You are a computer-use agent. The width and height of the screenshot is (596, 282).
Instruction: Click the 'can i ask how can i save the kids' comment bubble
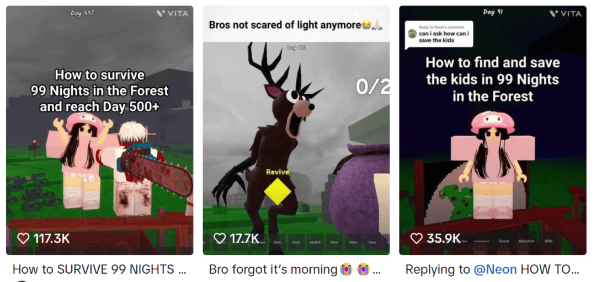439,34
